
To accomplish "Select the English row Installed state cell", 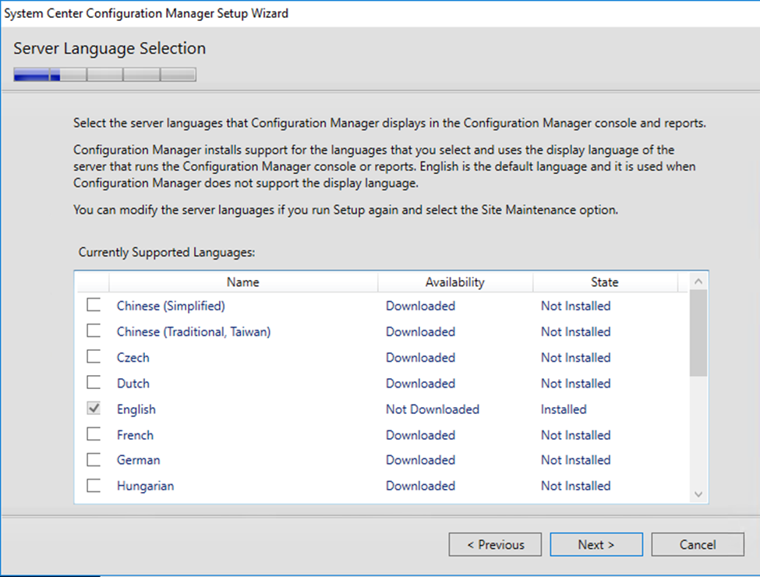I will pyautogui.click(x=564, y=409).
